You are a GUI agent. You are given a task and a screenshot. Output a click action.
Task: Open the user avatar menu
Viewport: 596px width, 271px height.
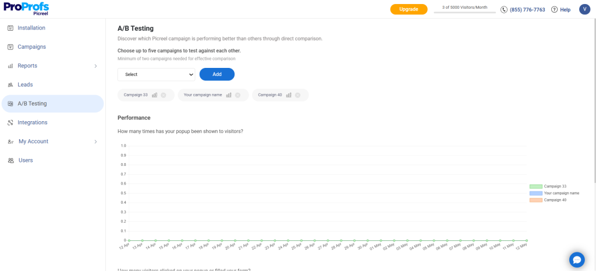coord(584,9)
